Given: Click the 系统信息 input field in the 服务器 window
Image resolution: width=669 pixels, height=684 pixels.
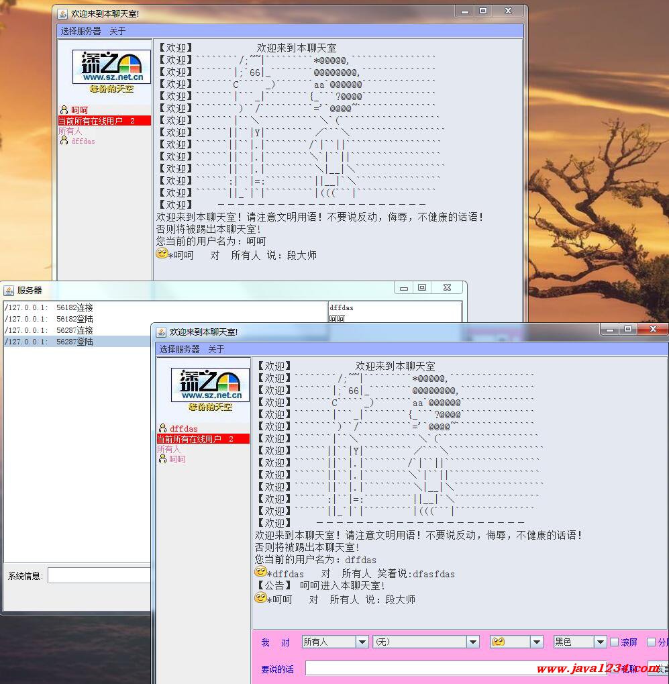Looking at the screenshot, I should click(x=99, y=575).
